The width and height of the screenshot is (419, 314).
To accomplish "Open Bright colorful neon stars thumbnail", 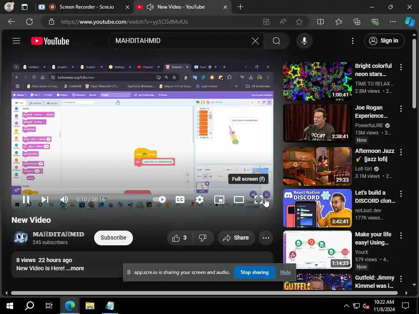I will [317, 81].
